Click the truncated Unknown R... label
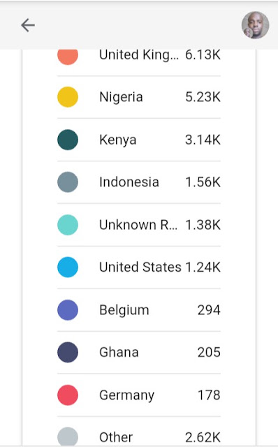Screen dimensions: 278x447 [138, 225]
